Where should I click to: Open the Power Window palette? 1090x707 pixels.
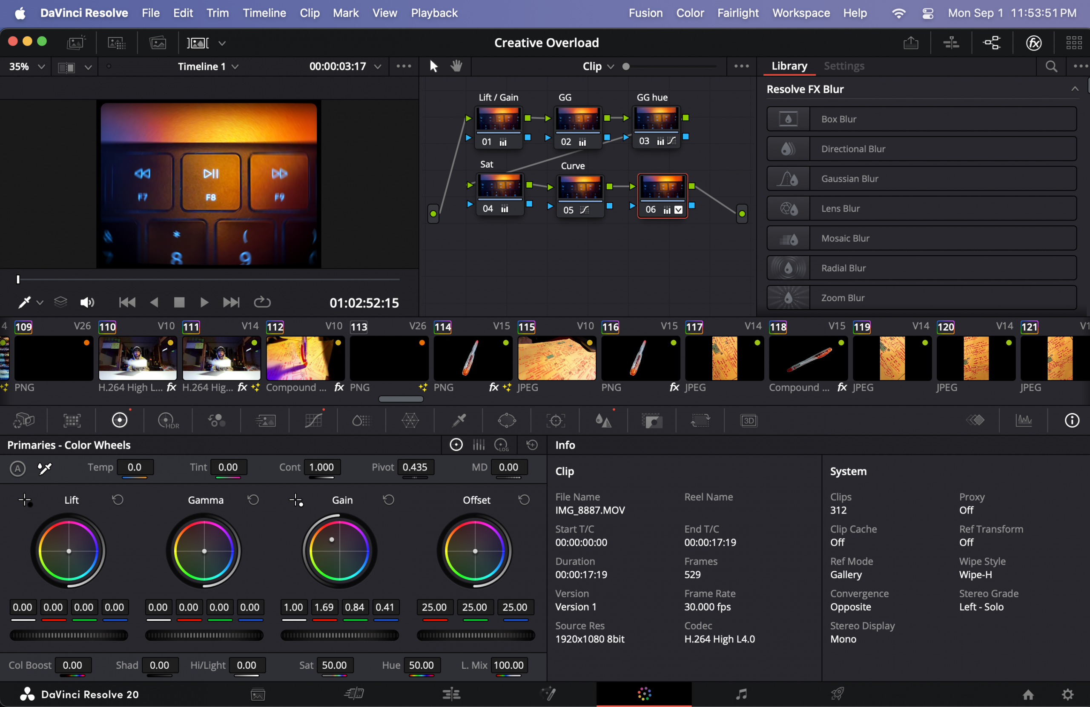[507, 420]
